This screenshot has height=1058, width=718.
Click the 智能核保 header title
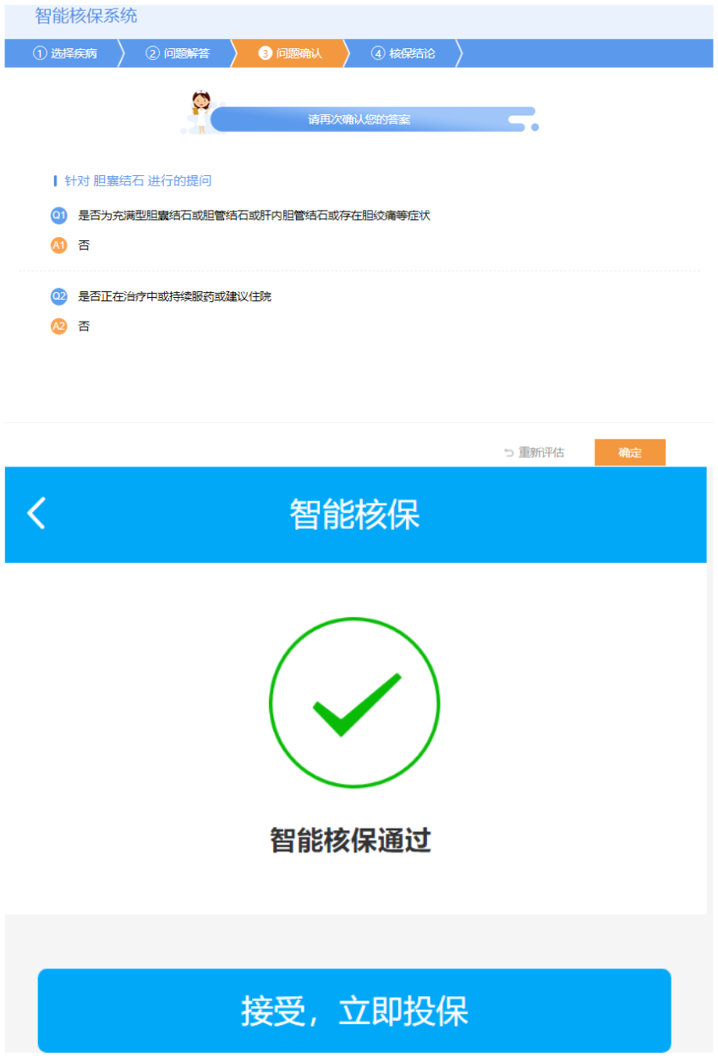coord(354,515)
